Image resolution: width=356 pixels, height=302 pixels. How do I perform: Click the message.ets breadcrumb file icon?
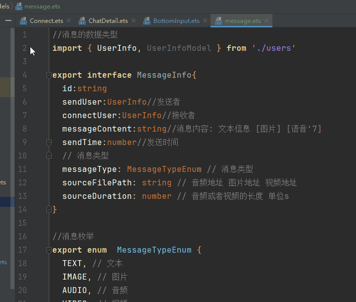pos(19,6)
